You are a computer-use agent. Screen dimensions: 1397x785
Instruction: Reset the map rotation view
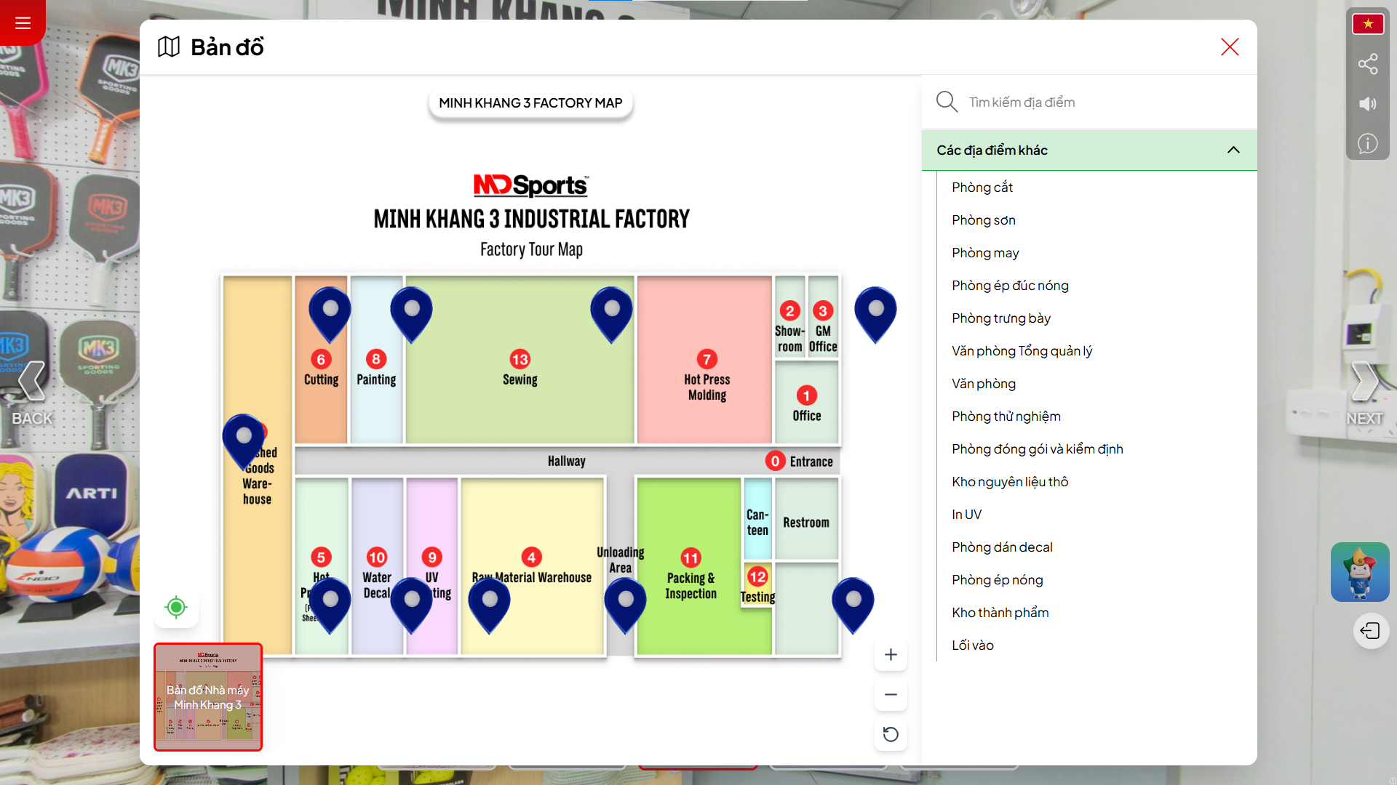891,735
